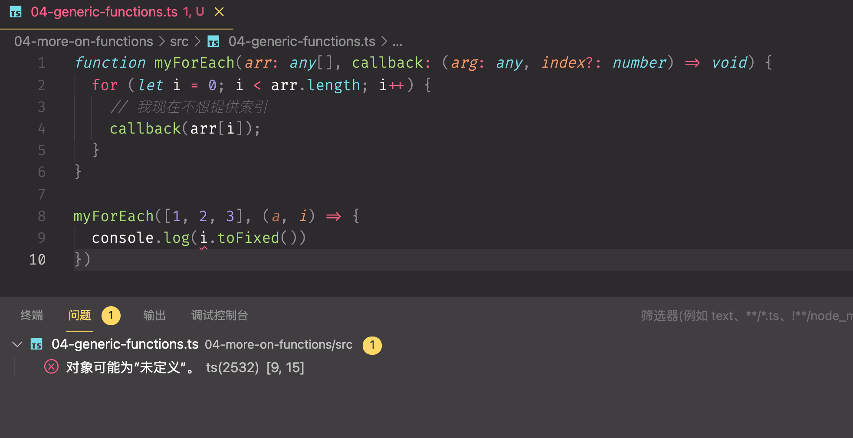Select the 04-generic-functions.ts editor tab

(117, 14)
